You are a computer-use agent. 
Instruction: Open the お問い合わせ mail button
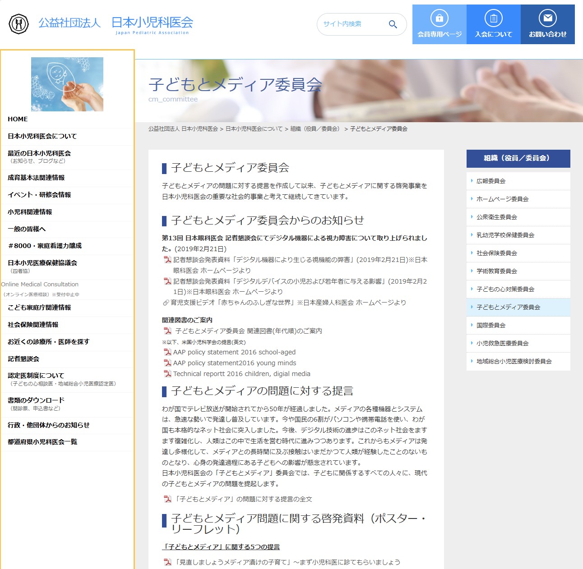(548, 24)
